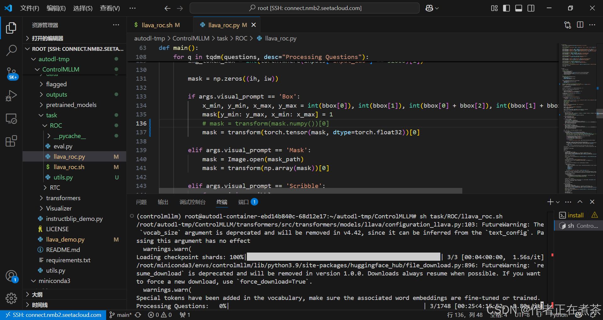Screen dimensions: 603x320
Task: Open Source Control view with 5K+ badge
Action: [x=11, y=73]
